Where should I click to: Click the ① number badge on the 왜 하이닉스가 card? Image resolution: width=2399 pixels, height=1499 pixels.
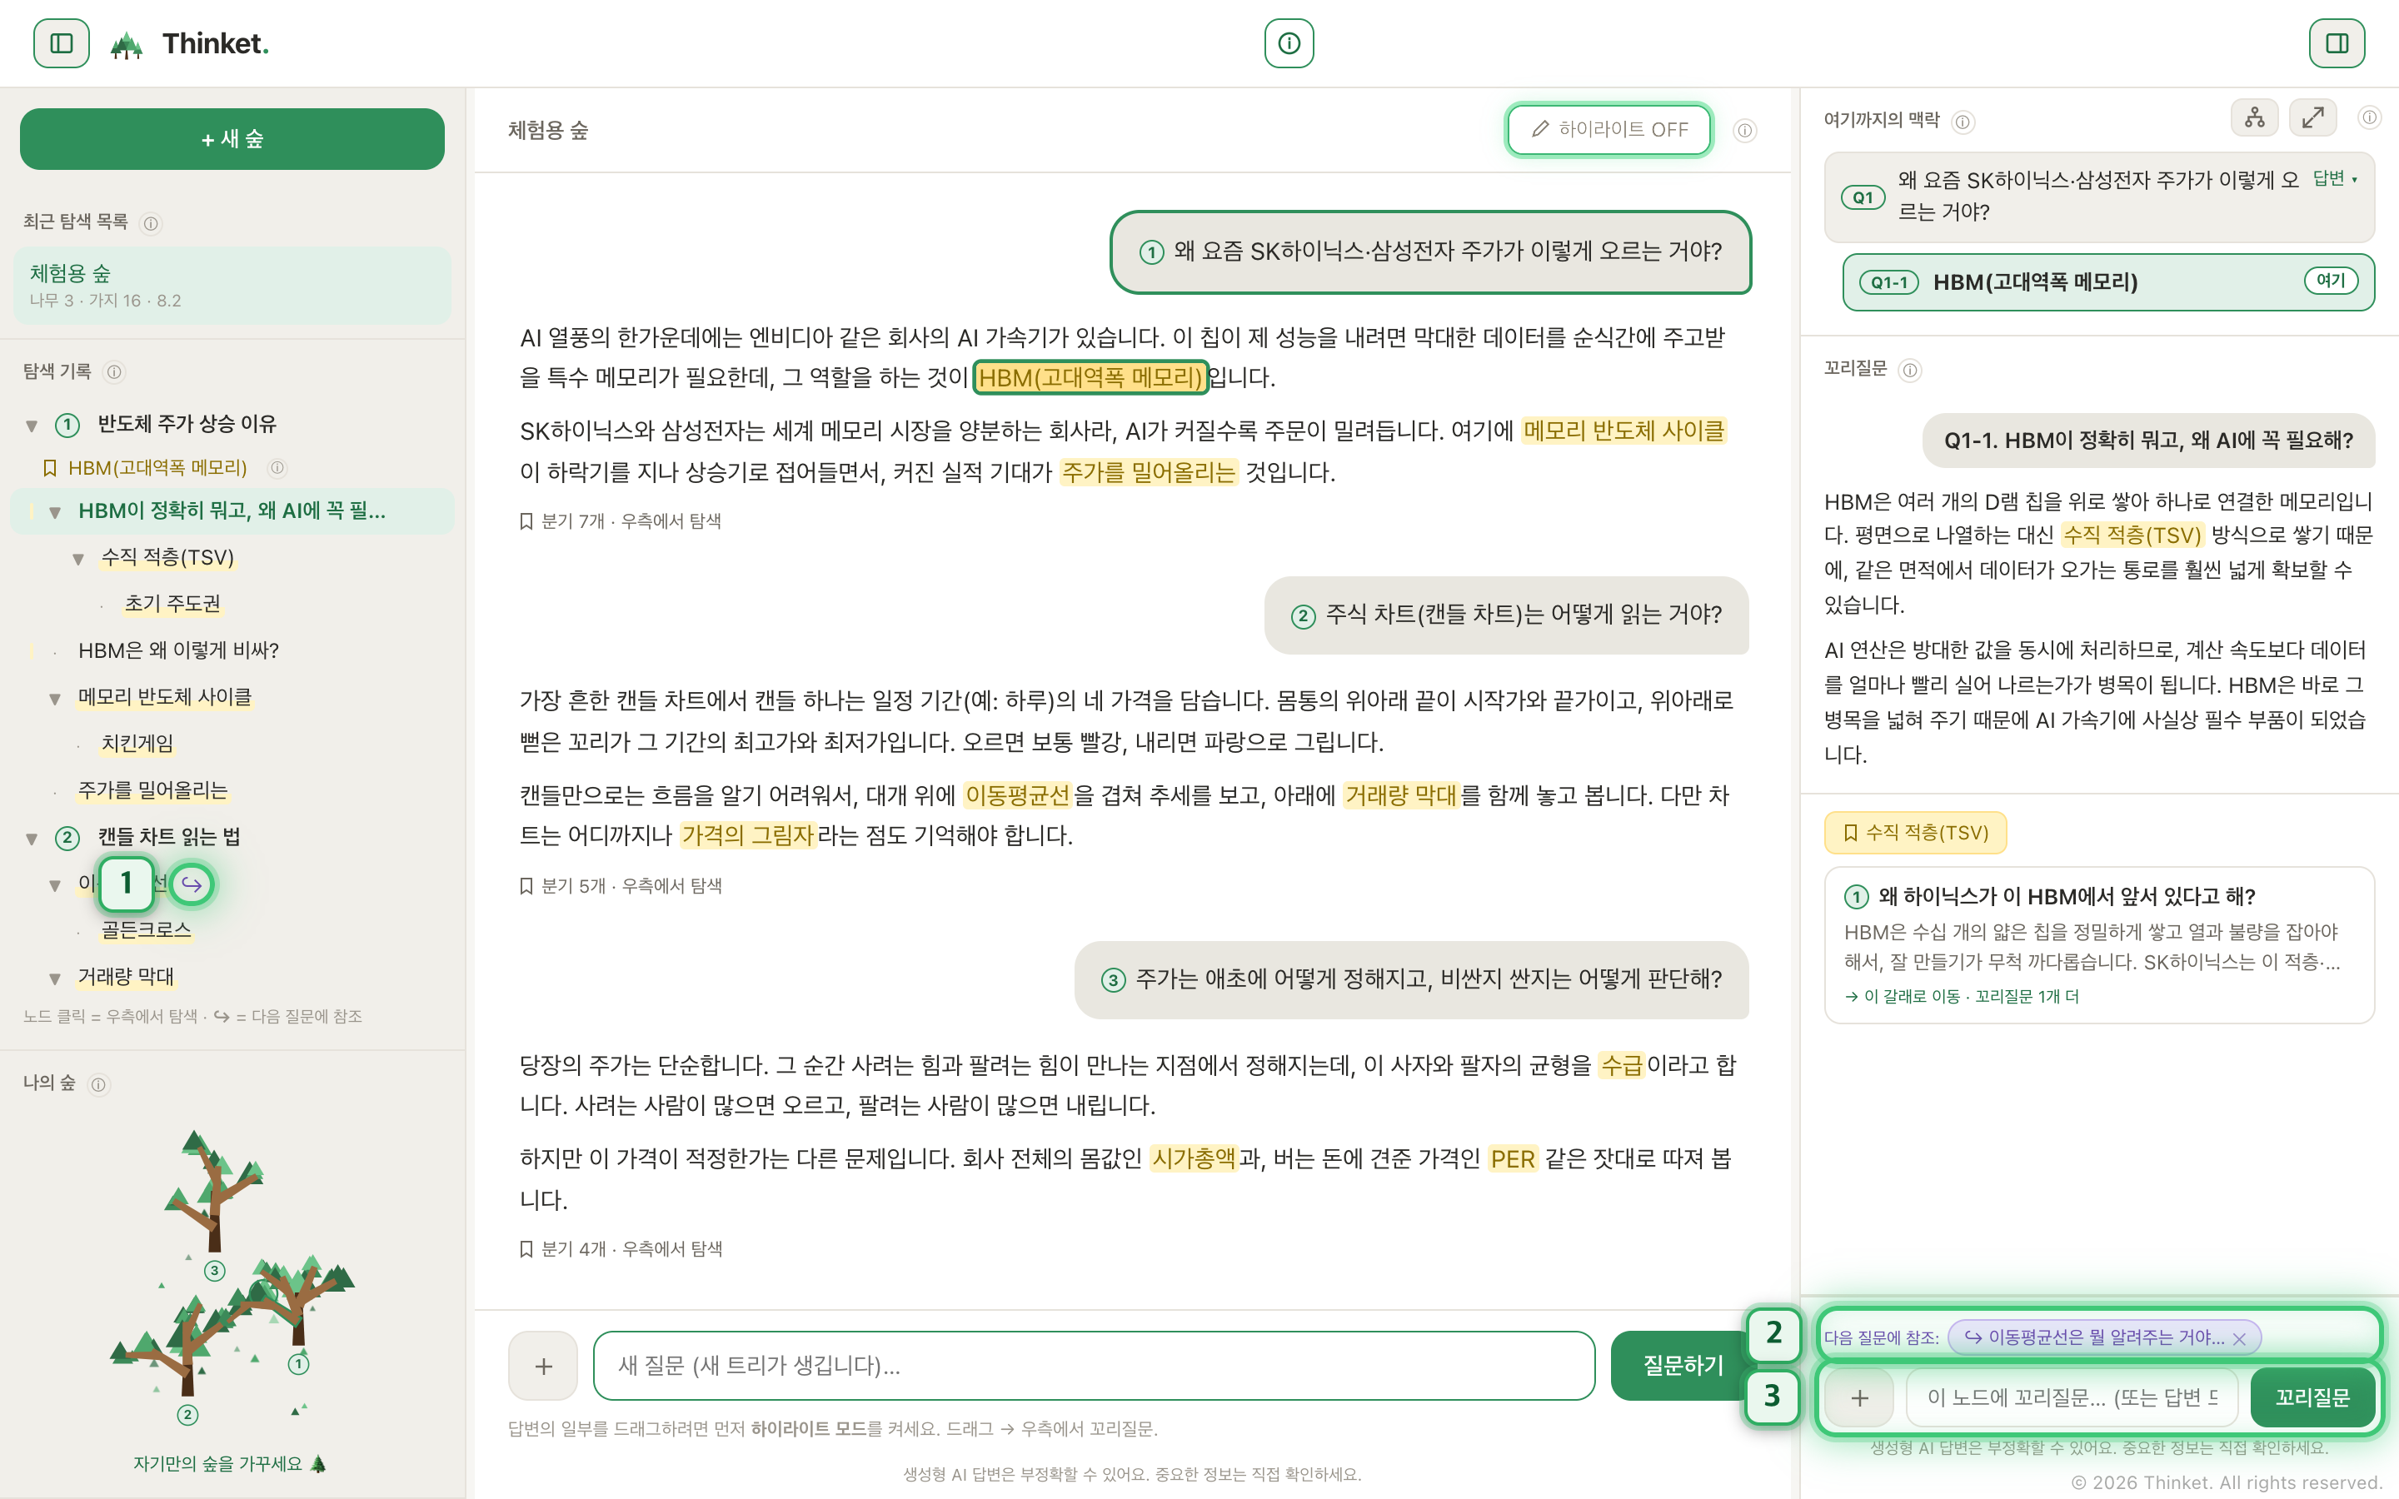click(x=1856, y=897)
